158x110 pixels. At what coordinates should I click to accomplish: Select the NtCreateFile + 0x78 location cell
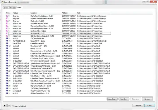pos(37,33)
